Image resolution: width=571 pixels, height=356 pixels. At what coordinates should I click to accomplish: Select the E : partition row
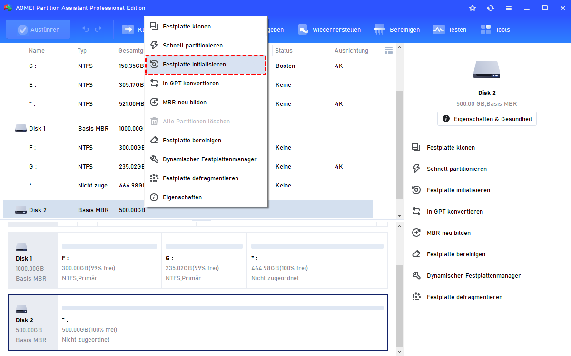coord(188,85)
